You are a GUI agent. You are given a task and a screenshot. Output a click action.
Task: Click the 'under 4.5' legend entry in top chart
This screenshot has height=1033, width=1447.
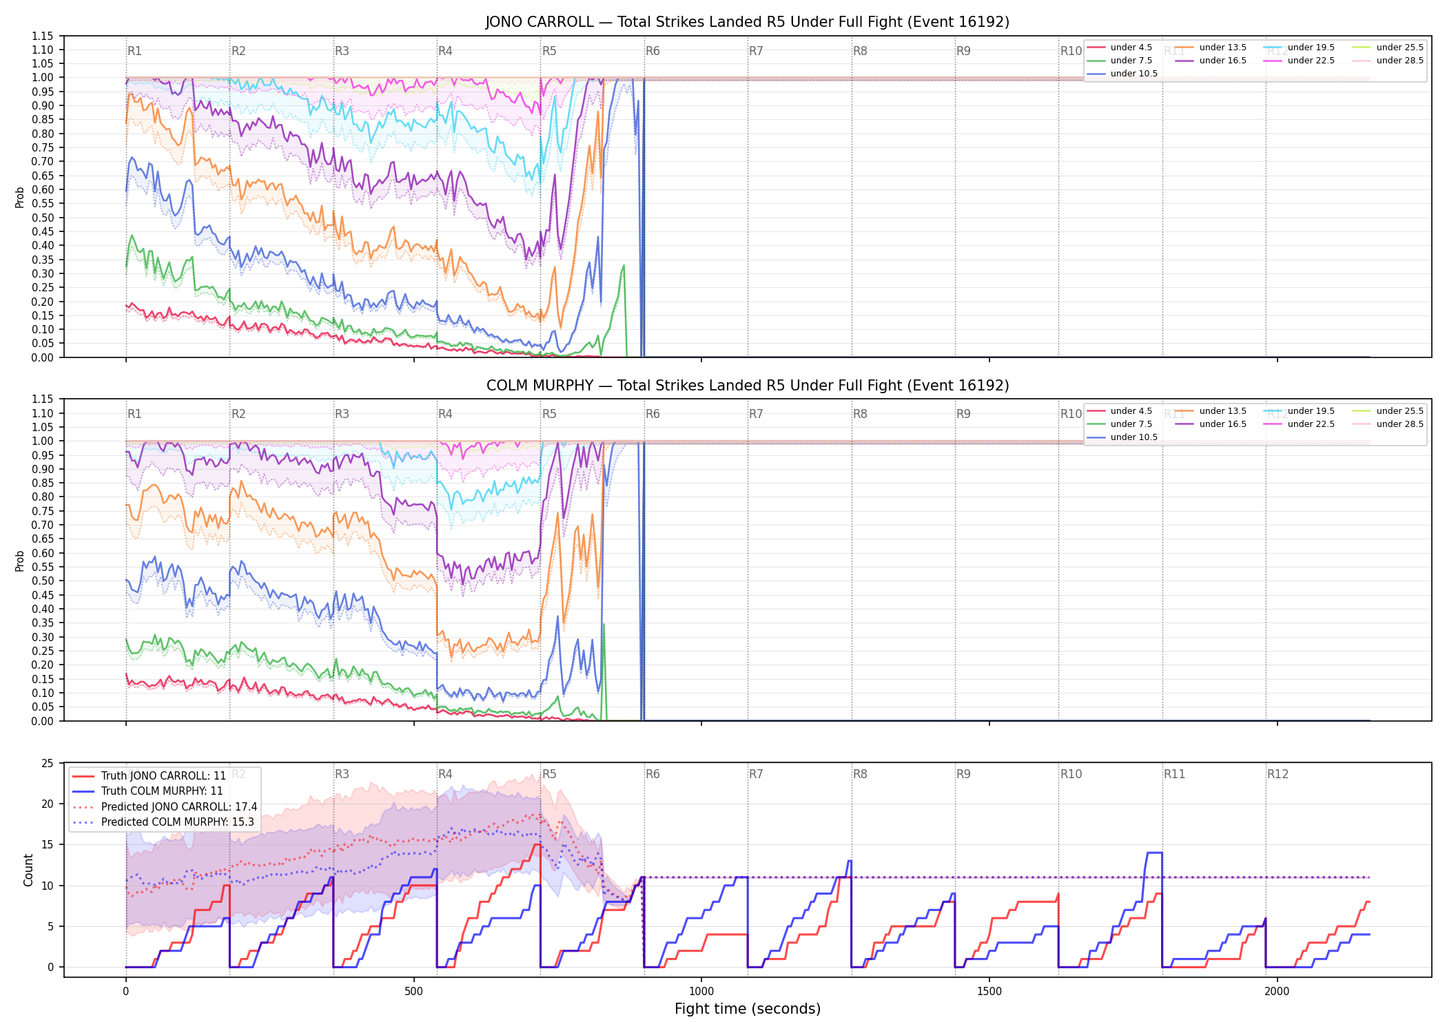tap(1120, 48)
